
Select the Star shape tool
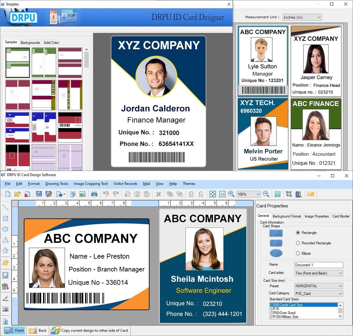click(5, 250)
